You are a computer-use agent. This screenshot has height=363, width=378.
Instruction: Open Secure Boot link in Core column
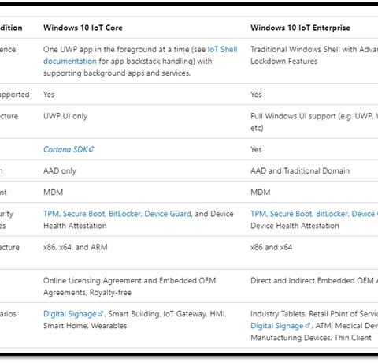[84, 214]
